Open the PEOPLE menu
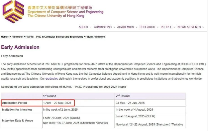The height and width of the screenshot is (131, 208). tap(166, 27)
